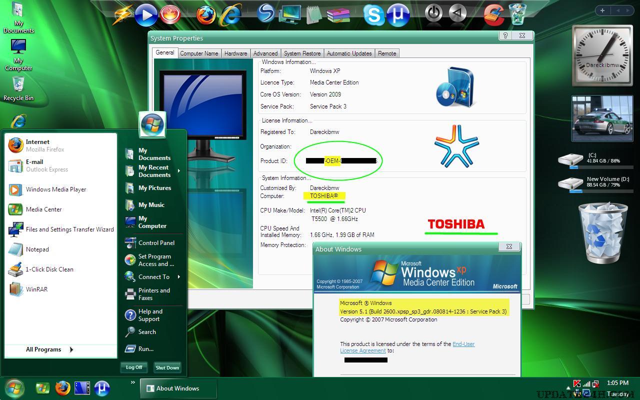Click the analog clock sidebar gadget
Viewport: 640px width, 400px height.
click(602, 55)
